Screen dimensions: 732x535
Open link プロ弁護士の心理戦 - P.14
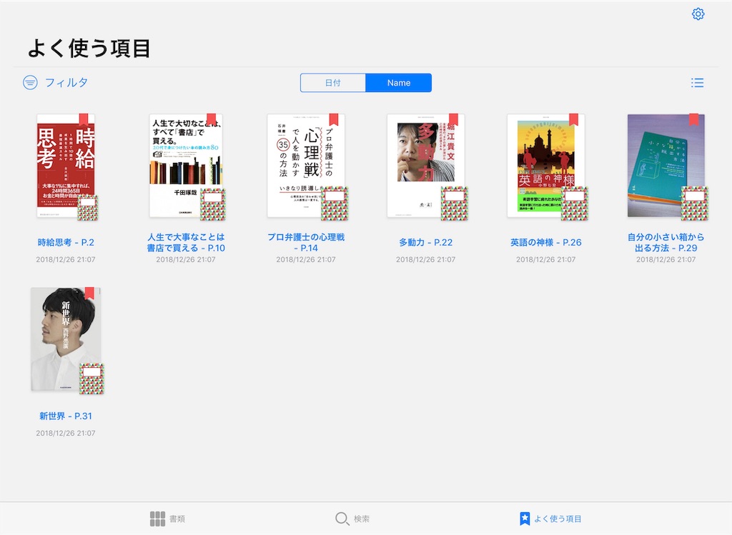point(306,243)
